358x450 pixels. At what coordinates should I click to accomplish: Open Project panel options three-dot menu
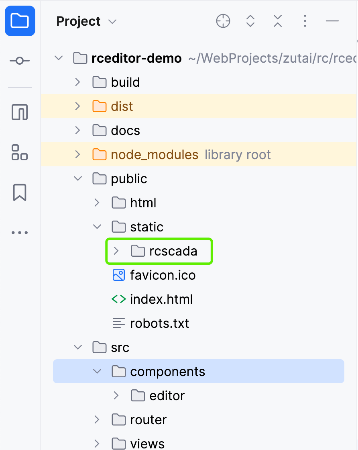[305, 21]
